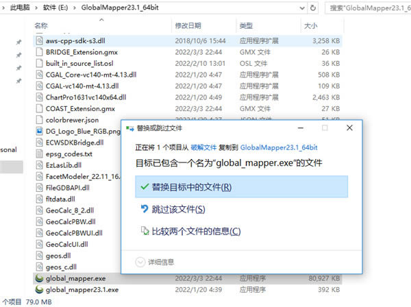Go to 软件 (E:) in the breadcrumb
The height and width of the screenshot is (307, 411).
55,8
